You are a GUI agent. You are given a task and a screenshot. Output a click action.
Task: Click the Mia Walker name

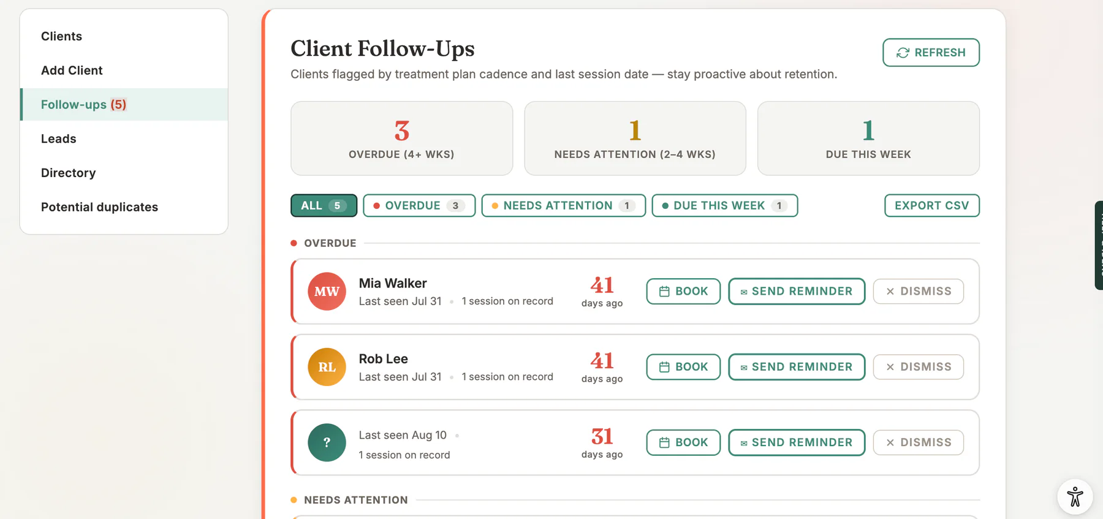[393, 283]
